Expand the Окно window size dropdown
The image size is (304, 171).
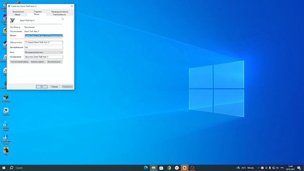[x=44, y=52]
